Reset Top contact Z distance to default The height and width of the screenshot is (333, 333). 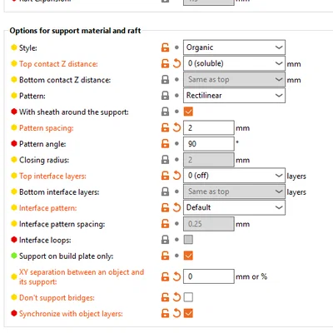(176, 63)
